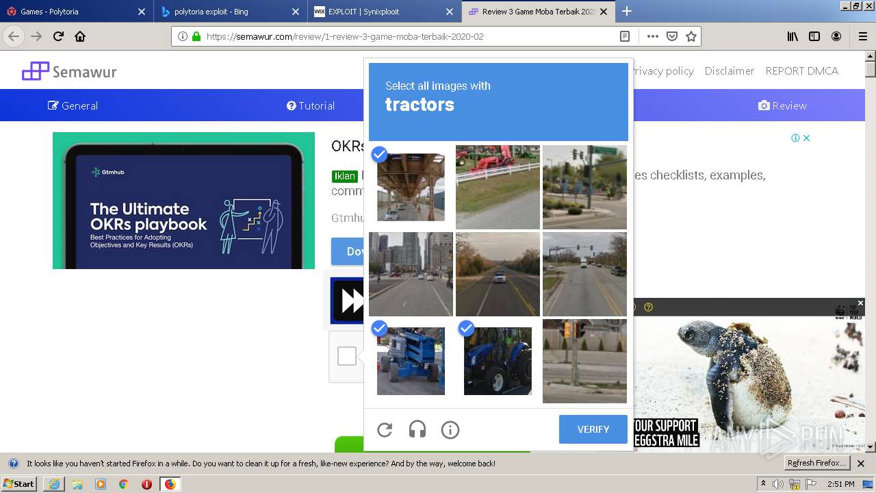The height and width of the screenshot is (493, 876).
Task: Deselect the checked blue boom lift tile
Action: tap(411, 361)
